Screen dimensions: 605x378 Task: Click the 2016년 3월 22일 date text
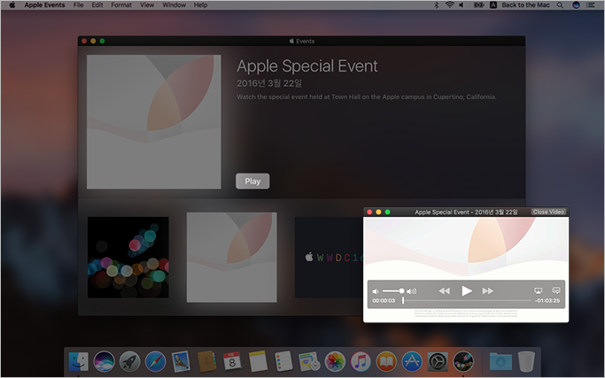click(x=269, y=83)
